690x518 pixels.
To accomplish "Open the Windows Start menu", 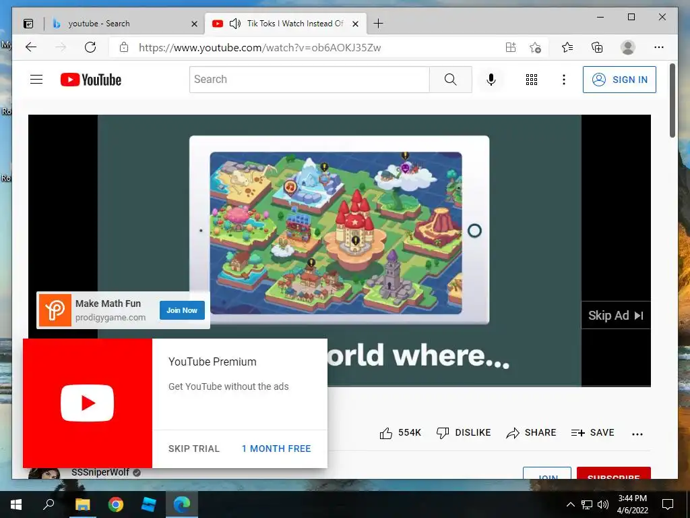I will tap(15, 505).
